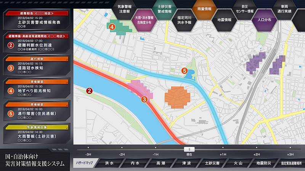Switch to the 指定緊急避難場所 tab
Image resolution: width=305 pixels, height=171 pixels.
coord(291,163)
